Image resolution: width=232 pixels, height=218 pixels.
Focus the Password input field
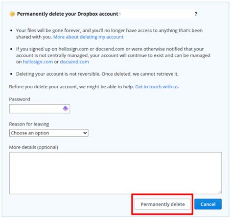pos(35,109)
